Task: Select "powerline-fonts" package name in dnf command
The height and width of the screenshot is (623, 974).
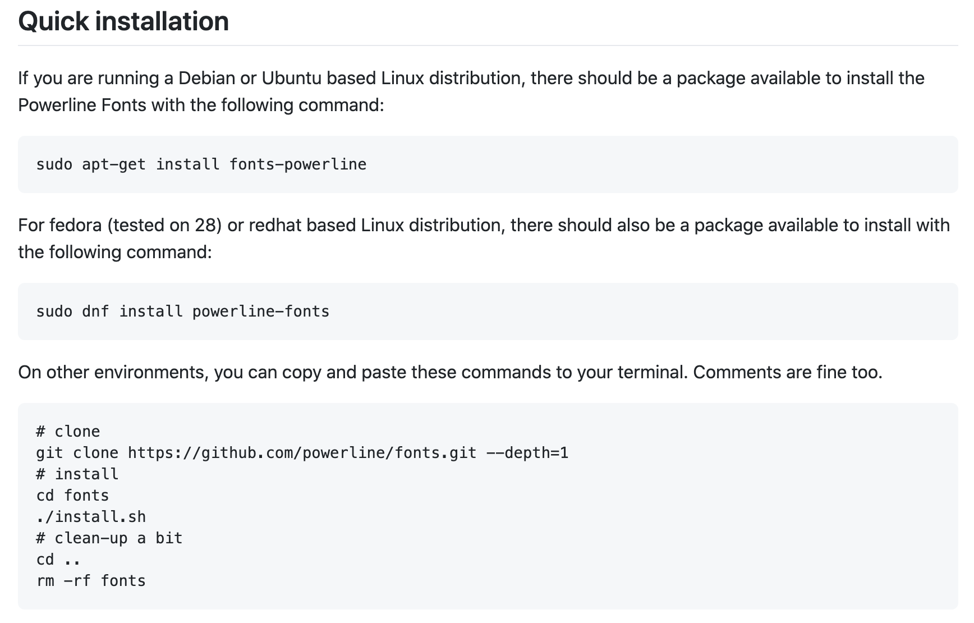Action: tap(261, 311)
